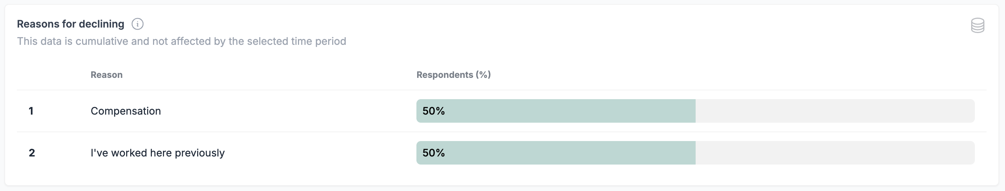Viewport: 1005px width, 191px height.
Task: Click the Respondents (%) column header
Action: pyautogui.click(x=453, y=75)
